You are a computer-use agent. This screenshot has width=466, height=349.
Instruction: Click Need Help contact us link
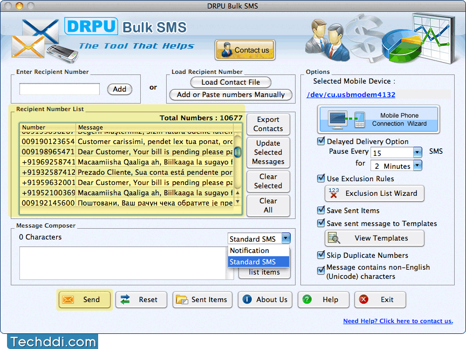tap(398, 321)
